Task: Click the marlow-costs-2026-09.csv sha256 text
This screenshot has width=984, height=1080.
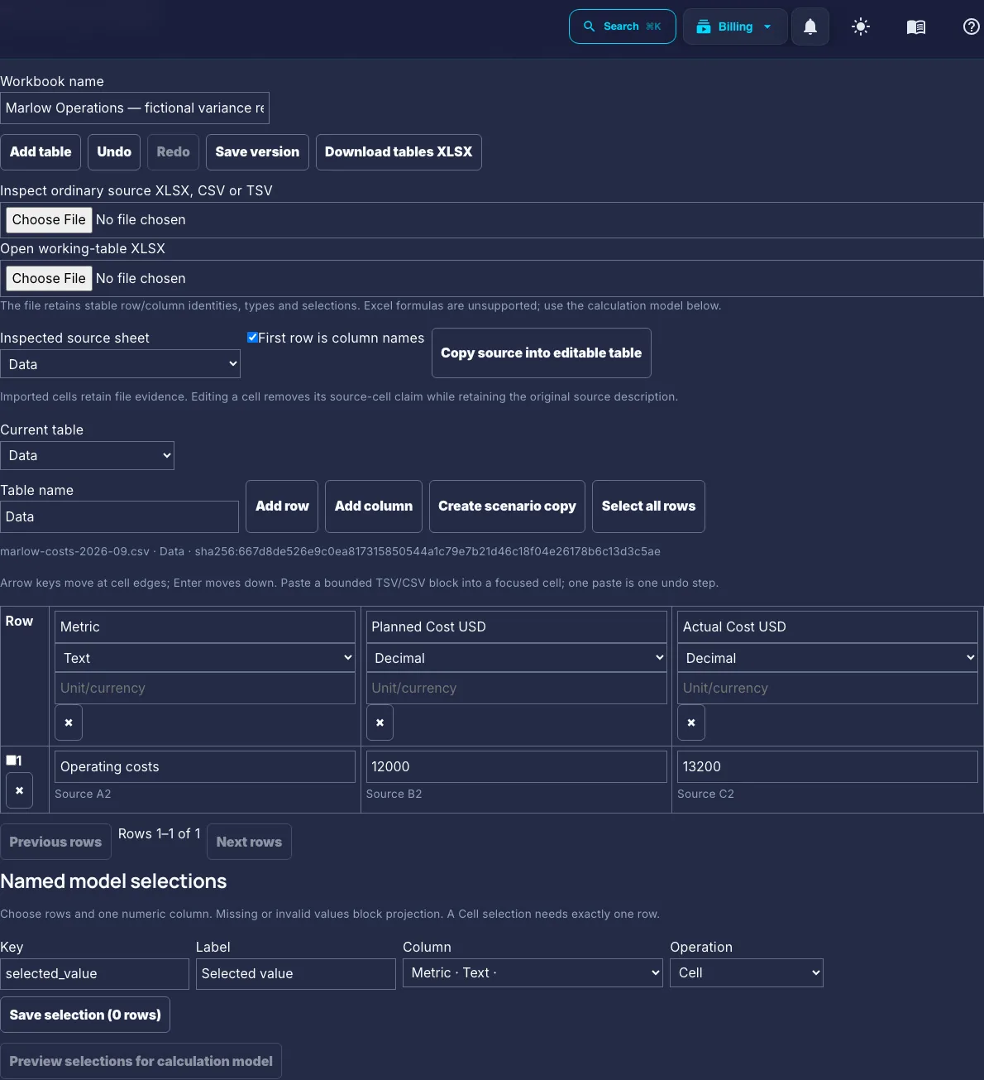Action: (330, 551)
